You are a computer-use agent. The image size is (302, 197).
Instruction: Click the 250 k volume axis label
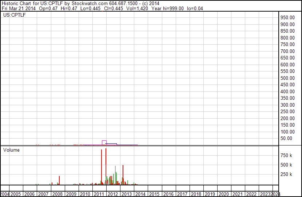(286, 174)
